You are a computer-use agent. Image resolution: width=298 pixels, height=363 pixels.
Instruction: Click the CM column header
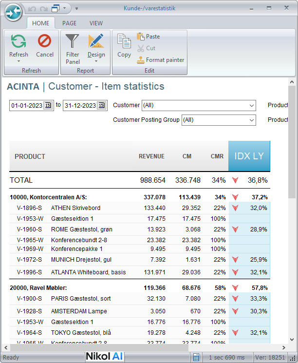[187, 156]
